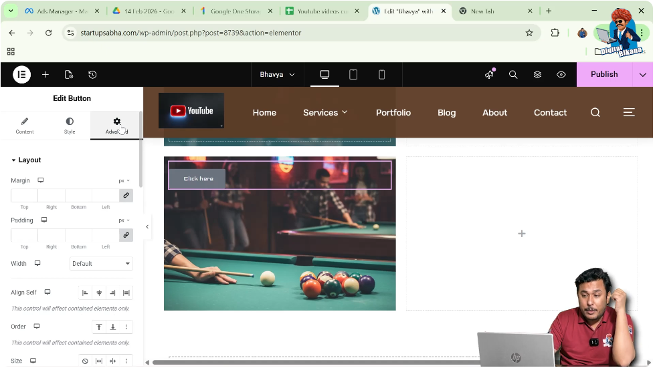The width and height of the screenshot is (655, 368).
Task: Open Finder search magnifier in top bar
Action: [x=513, y=75]
